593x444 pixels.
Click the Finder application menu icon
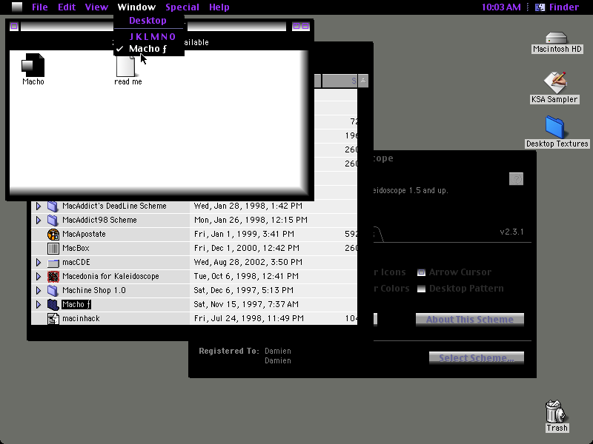[540, 7]
